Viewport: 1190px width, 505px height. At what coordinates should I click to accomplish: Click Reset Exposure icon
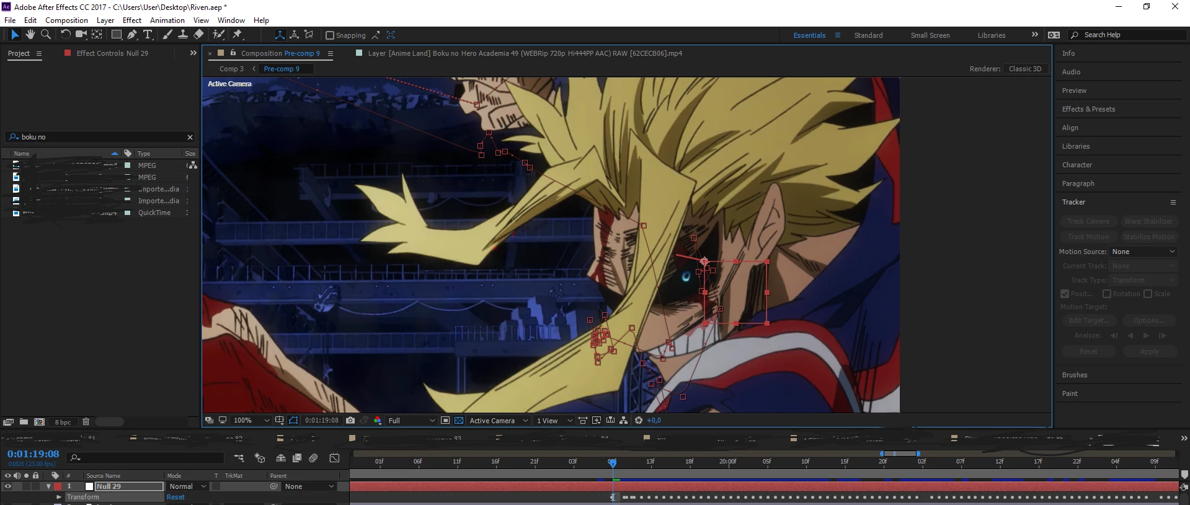point(639,420)
